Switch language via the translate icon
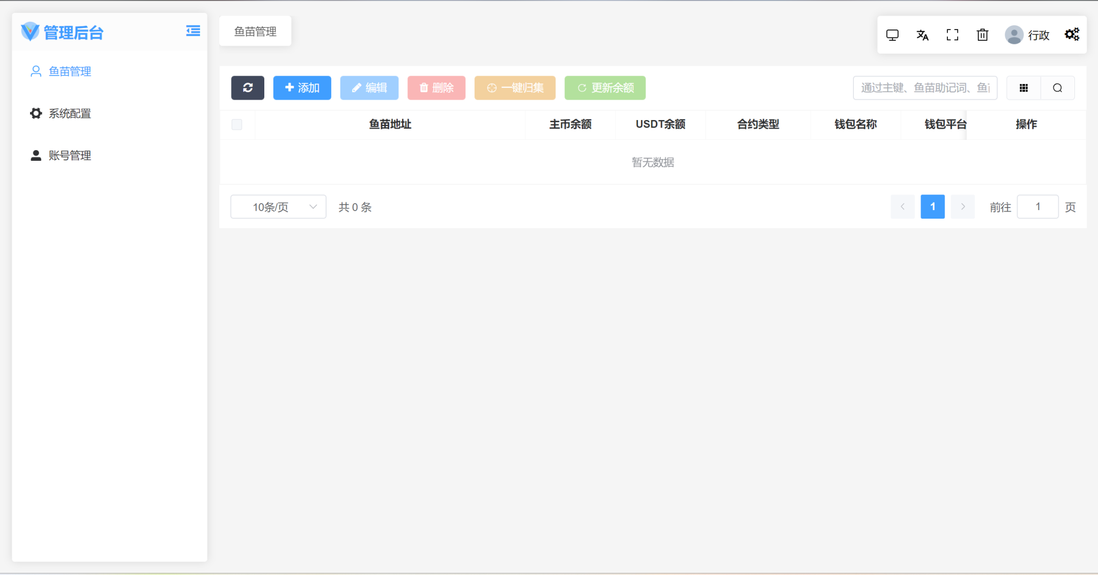This screenshot has width=1098, height=575. [x=922, y=34]
